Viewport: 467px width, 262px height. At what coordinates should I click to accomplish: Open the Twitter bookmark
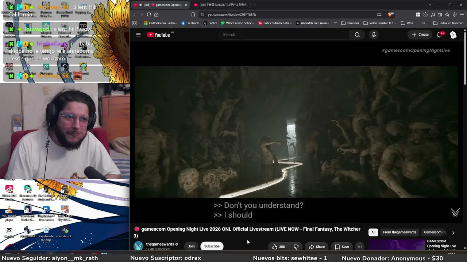tap(210, 23)
